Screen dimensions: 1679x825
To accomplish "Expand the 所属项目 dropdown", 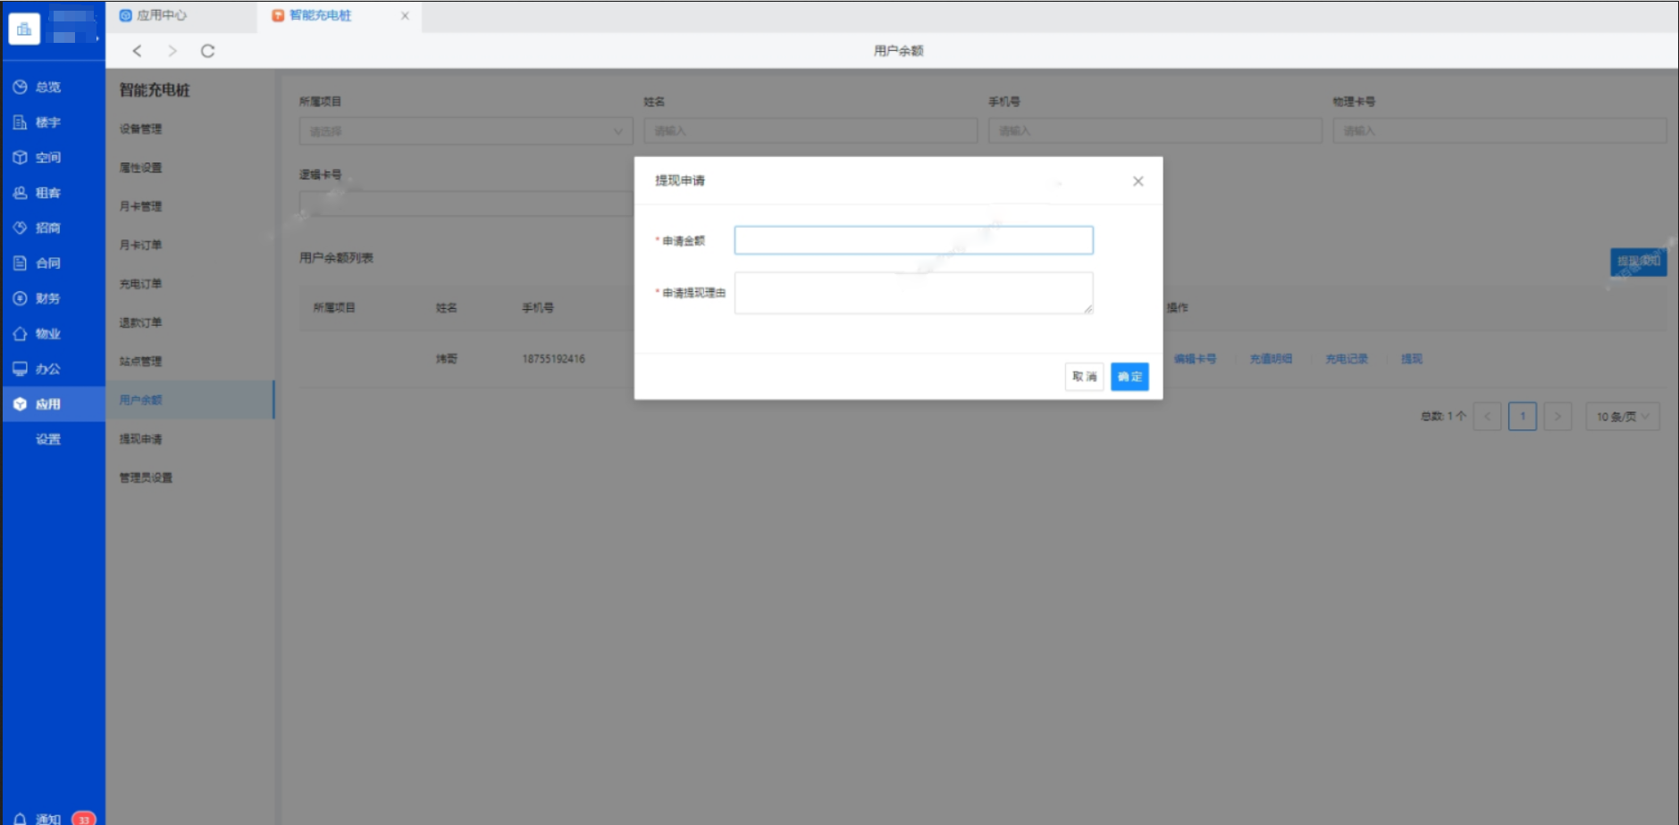I will click(x=465, y=131).
